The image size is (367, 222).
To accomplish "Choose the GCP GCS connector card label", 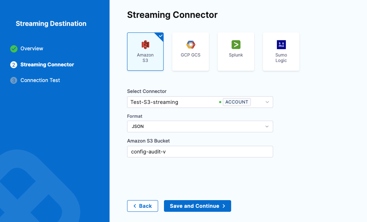I will click(x=191, y=55).
